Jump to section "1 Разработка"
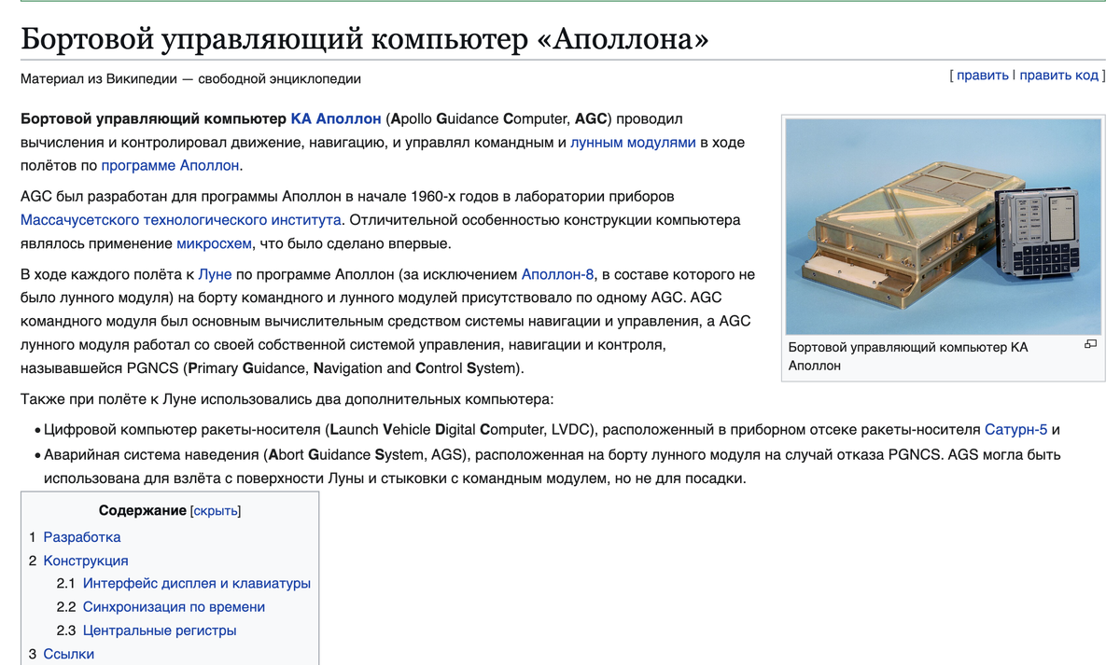The height and width of the screenshot is (665, 1120). pos(75,537)
